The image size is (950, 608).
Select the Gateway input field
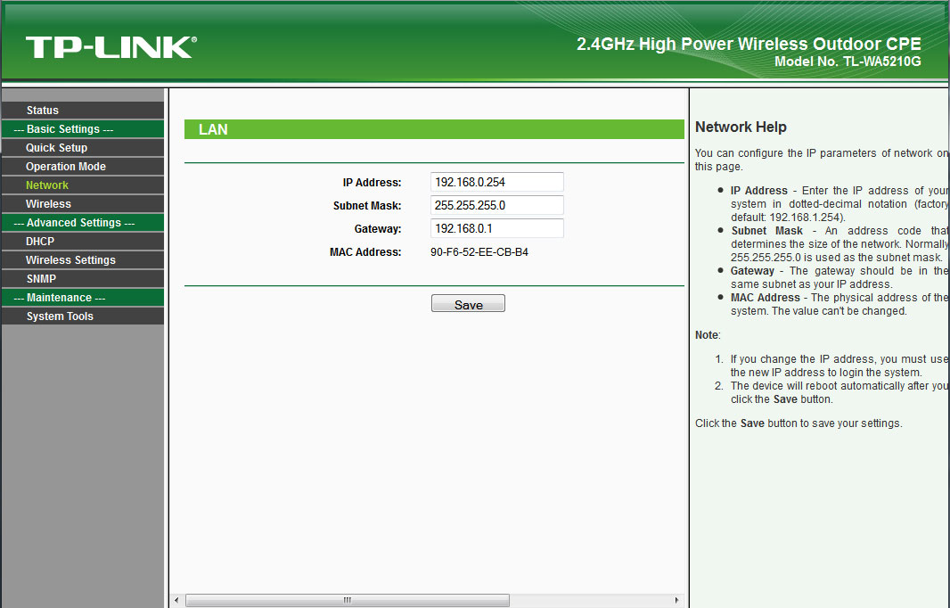pyautogui.click(x=496, y=228)
